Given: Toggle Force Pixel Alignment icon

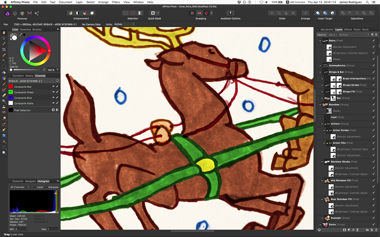Looking at the screenshot, I should pyautogui.click(x=199, y=13).
